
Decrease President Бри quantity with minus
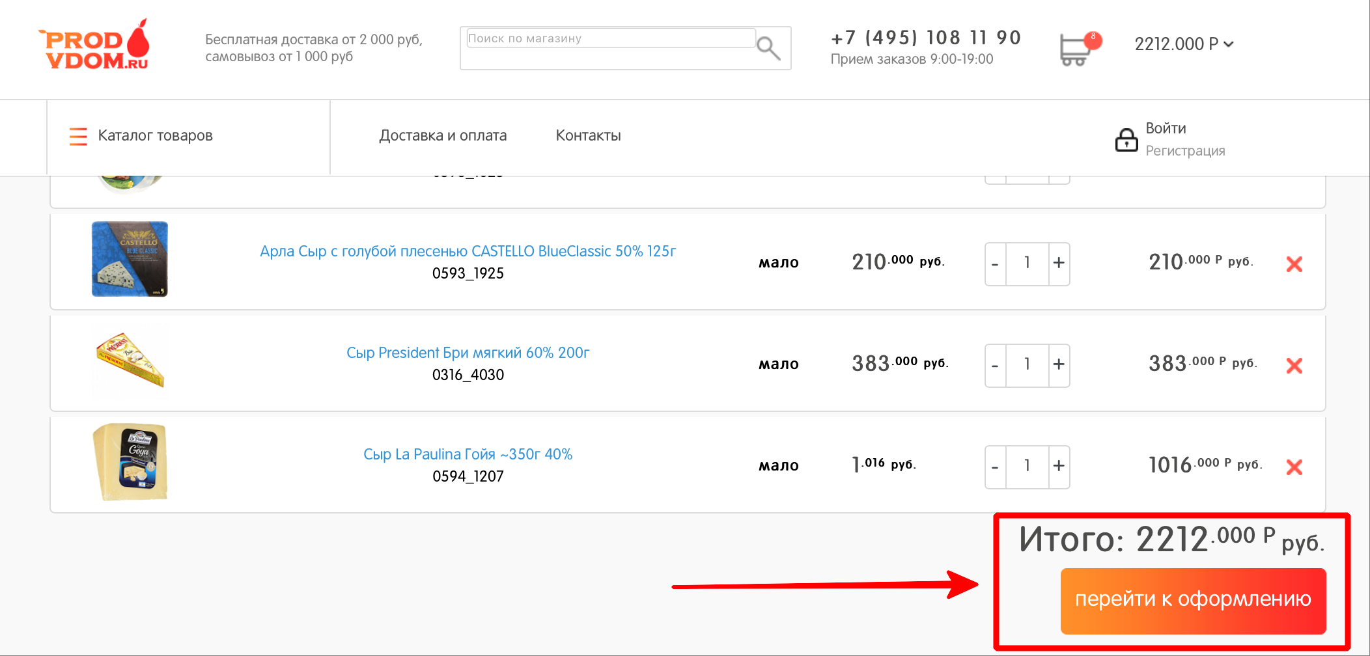[x=995, y=365]
